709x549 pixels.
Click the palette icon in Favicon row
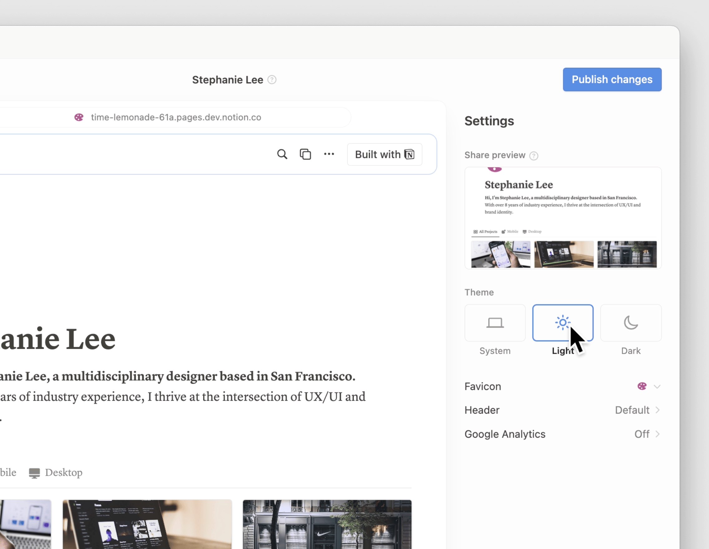[x=642, y=386]
